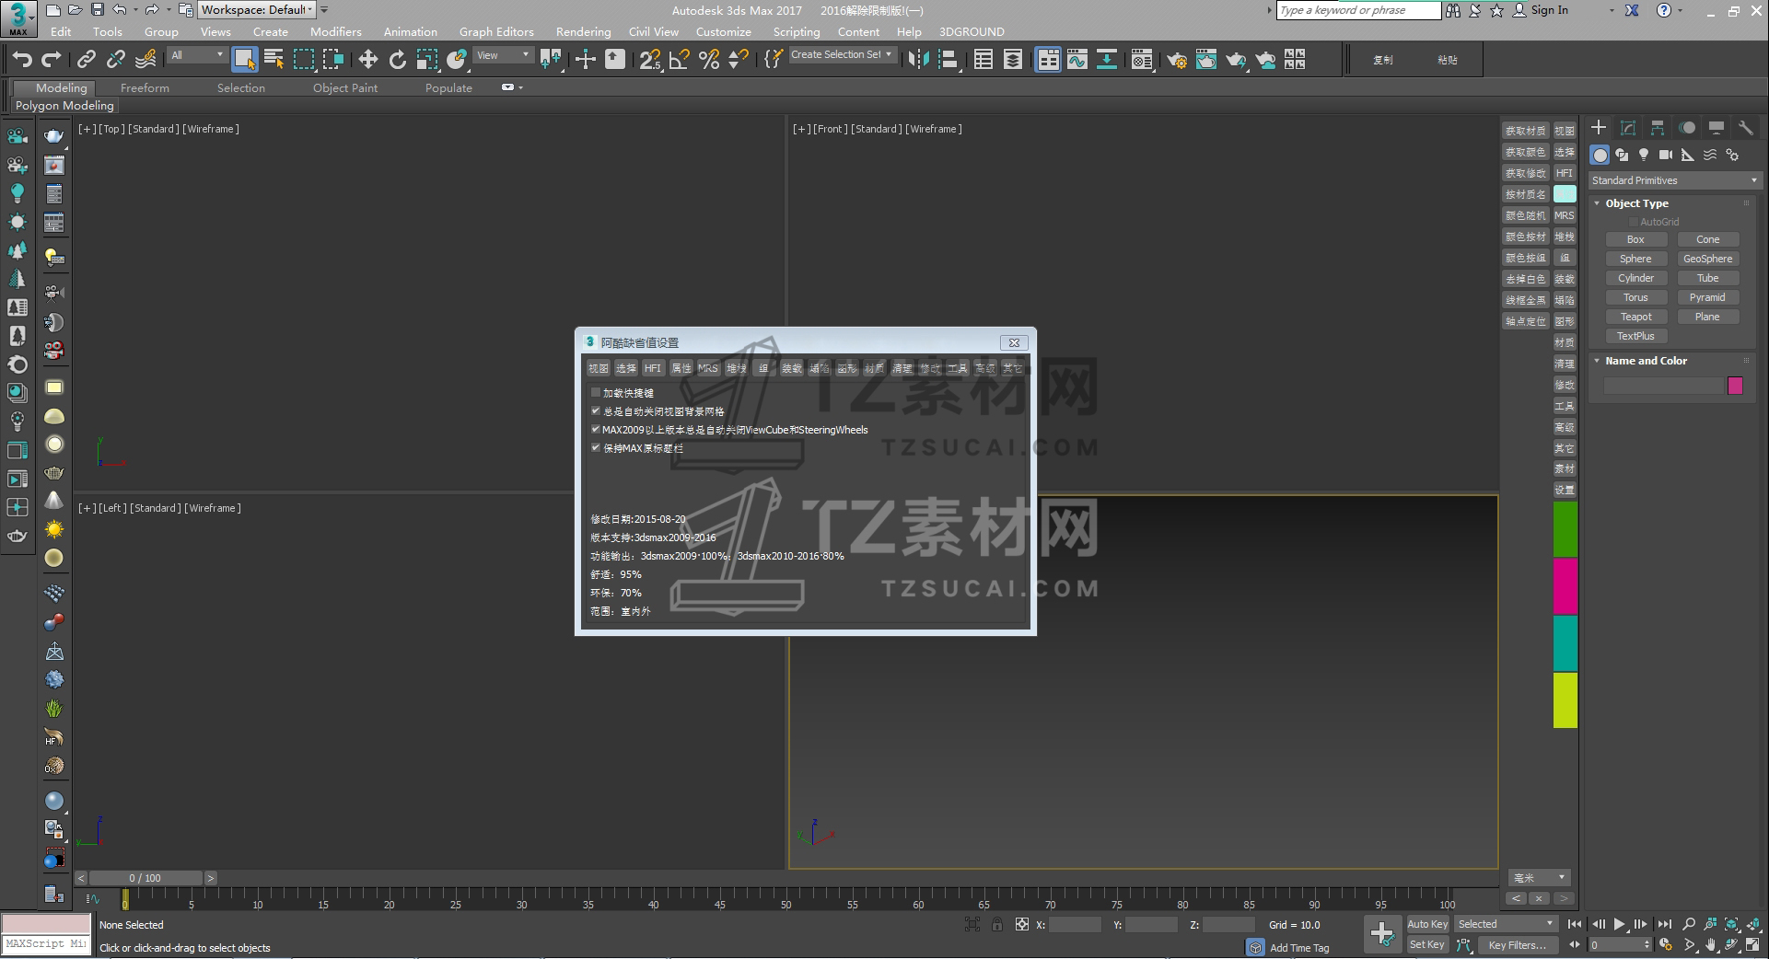
Task: Switch to the Object Paint ribbon tab
Action: tap(345, 87)
